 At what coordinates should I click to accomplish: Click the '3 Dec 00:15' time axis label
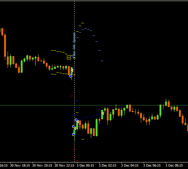tap(85, 166)
